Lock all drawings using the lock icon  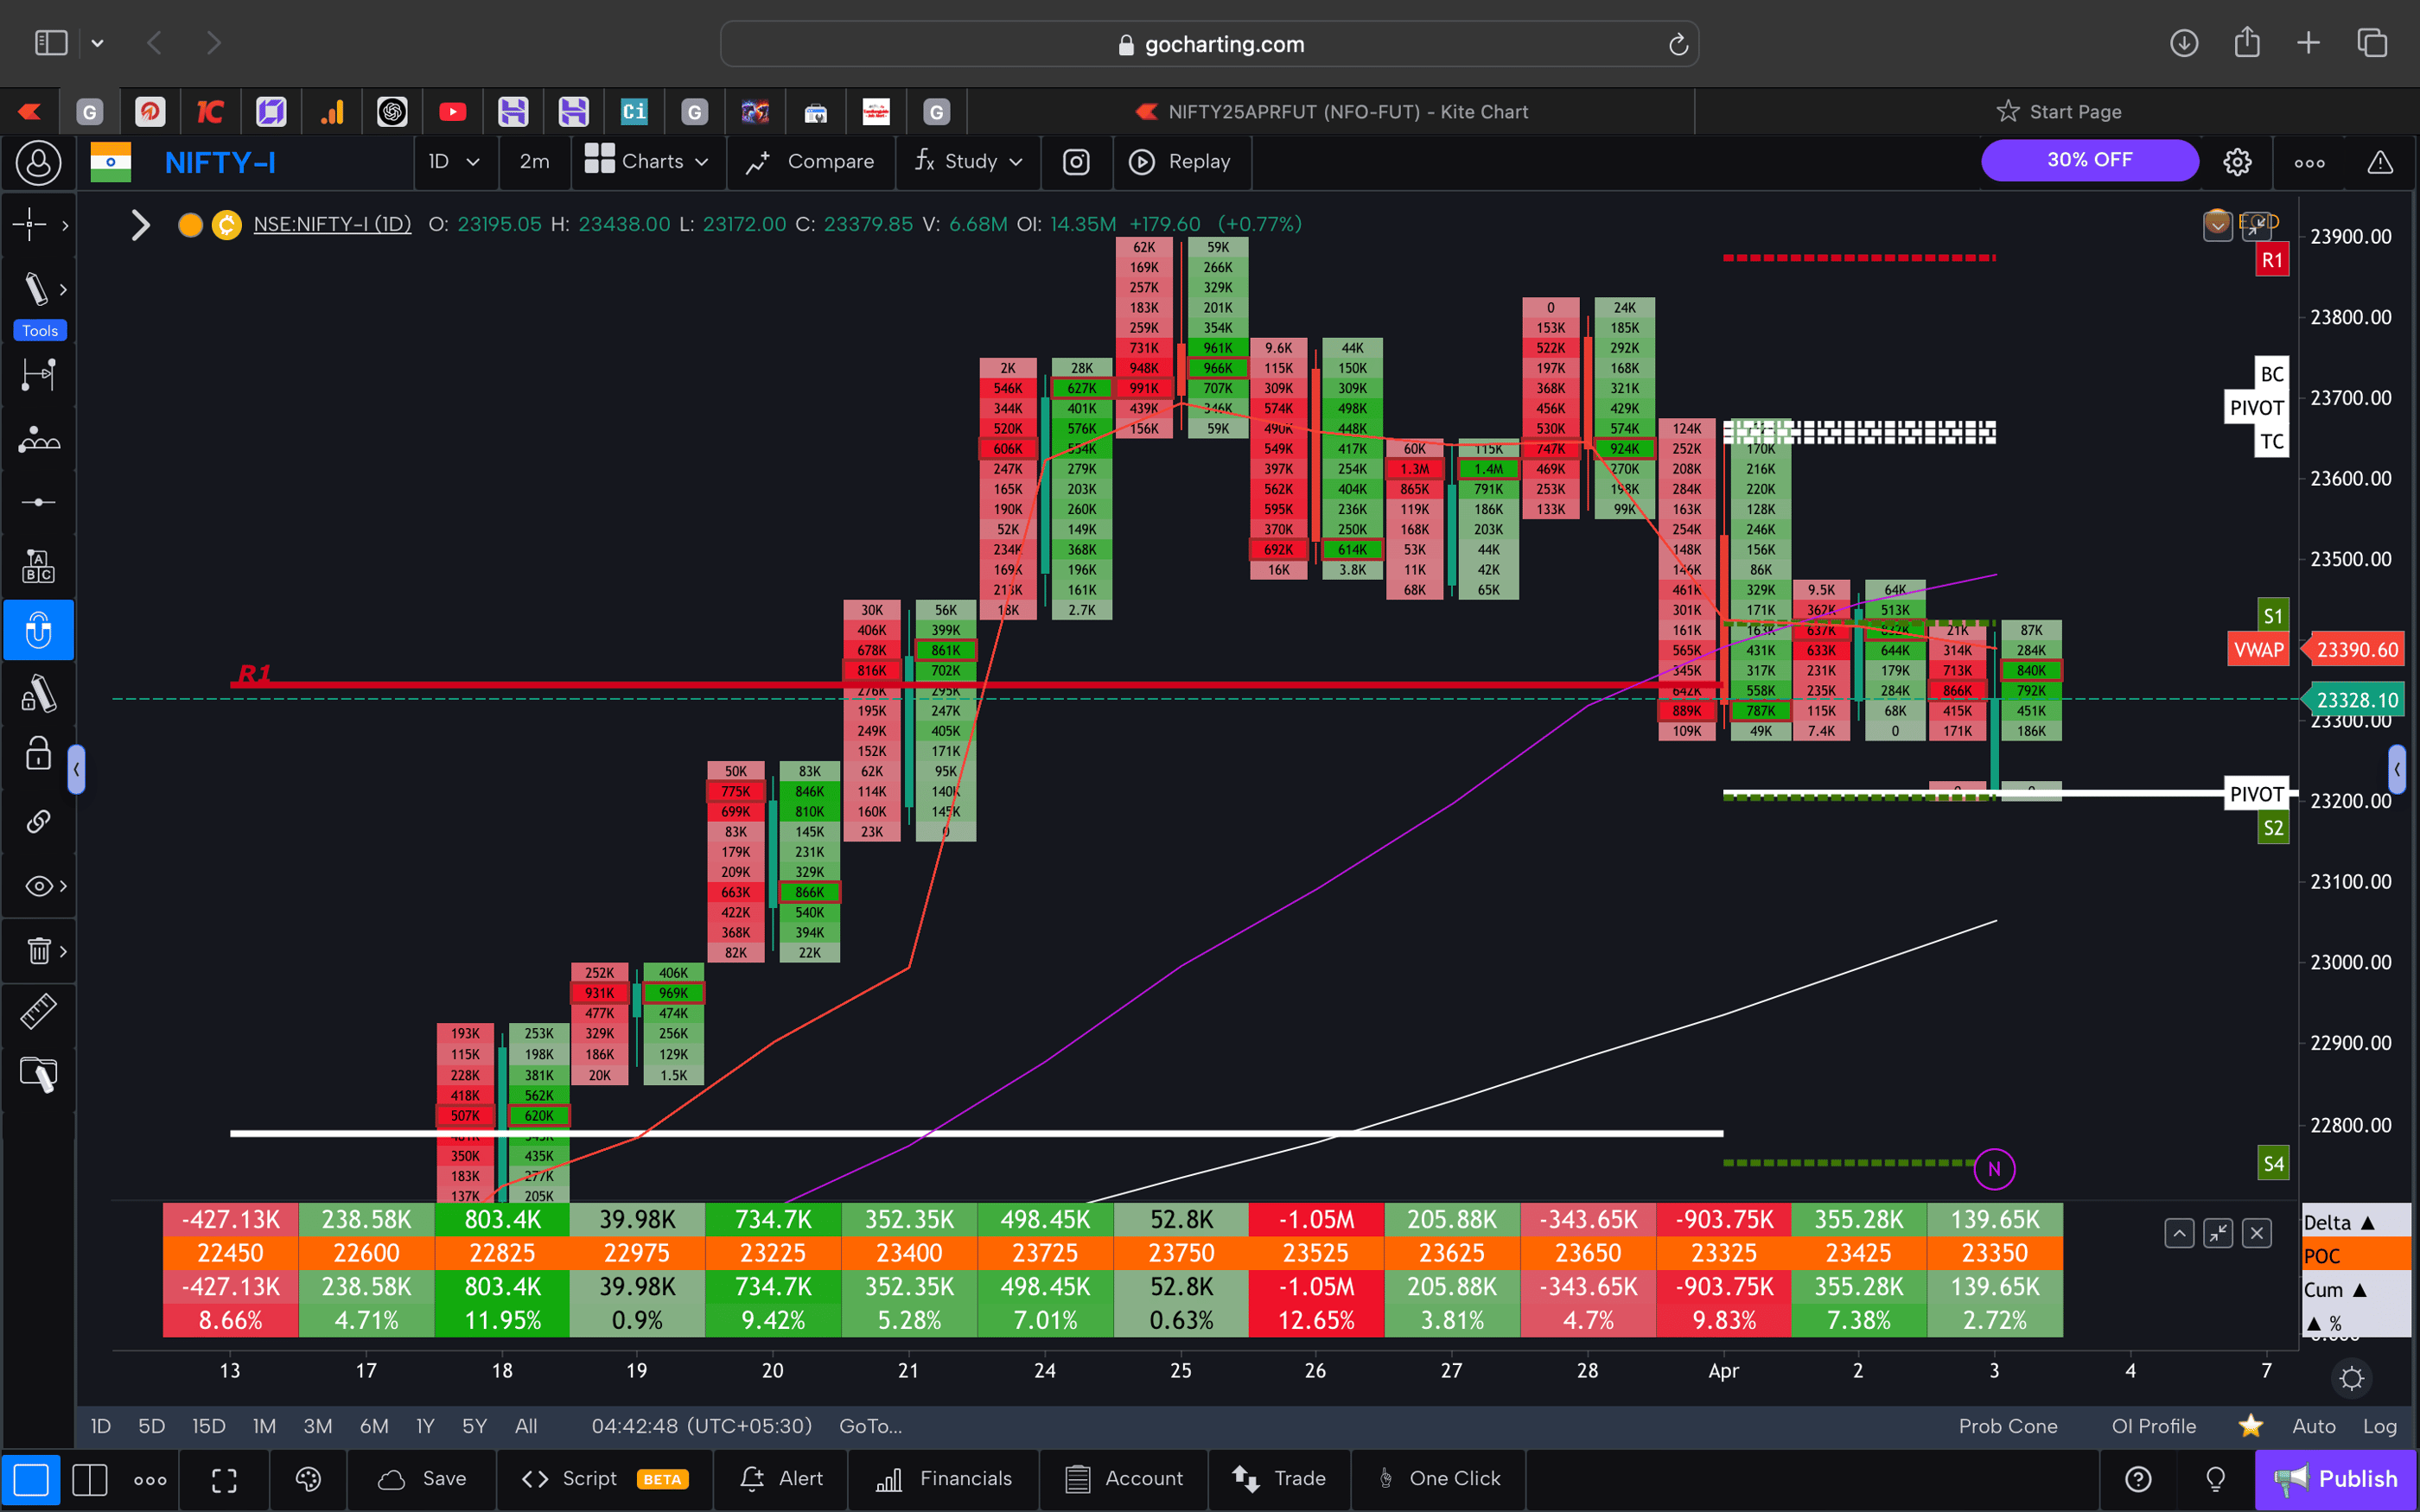(x=39, y=753)
